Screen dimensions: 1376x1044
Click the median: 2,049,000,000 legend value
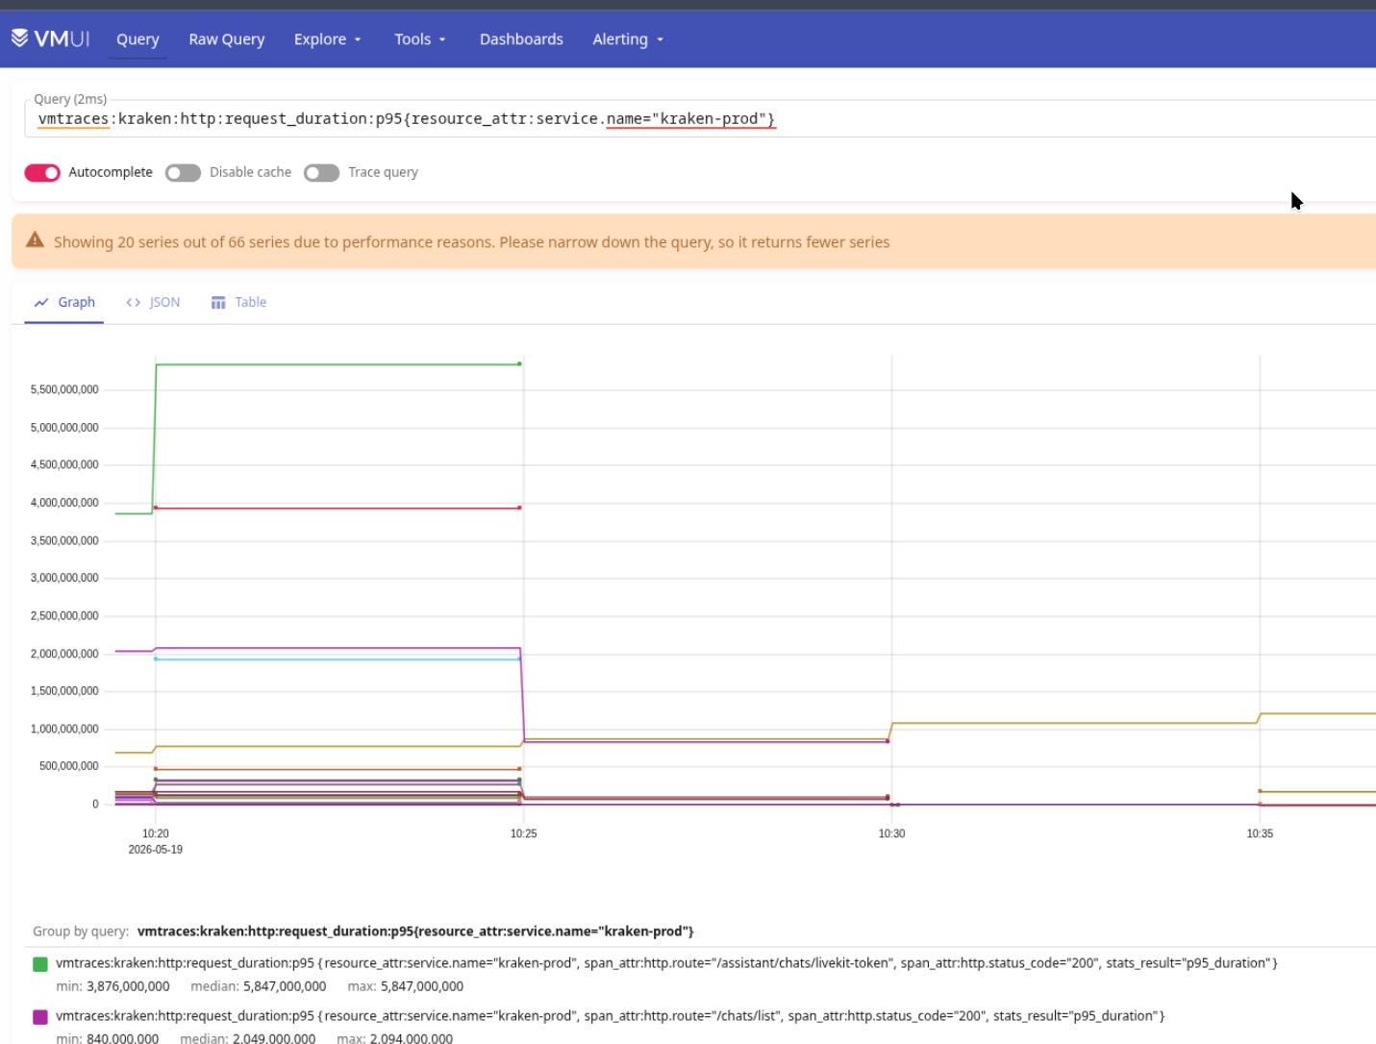[x=247, y=1038]
